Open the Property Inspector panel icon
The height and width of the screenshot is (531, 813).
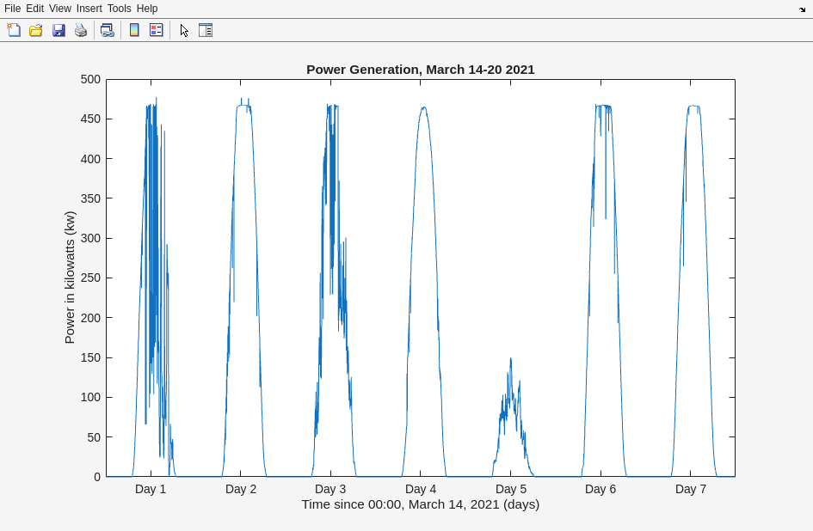coord(206,30)
